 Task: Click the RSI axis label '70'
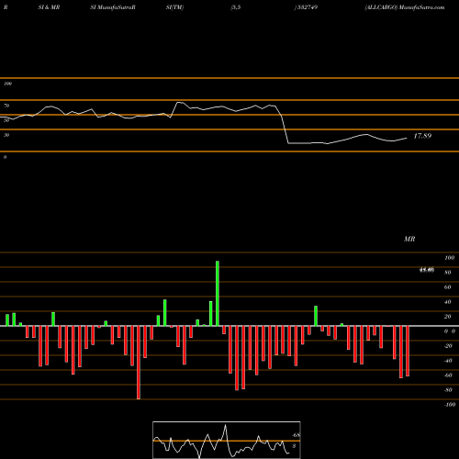coord(6,106)
